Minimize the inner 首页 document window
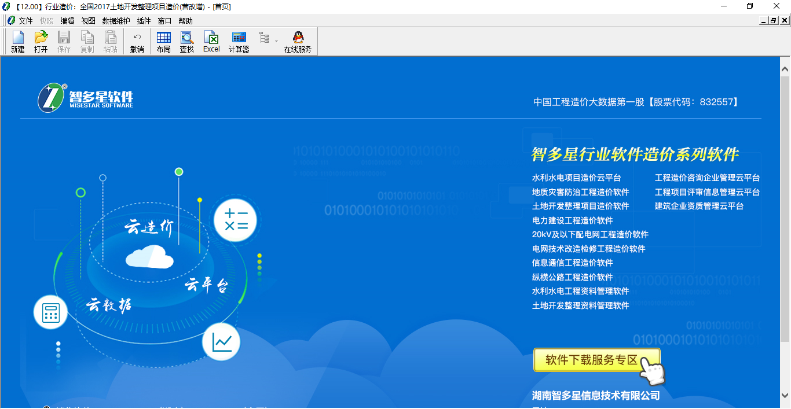The image size is (791, 409). tap(764, 21)
